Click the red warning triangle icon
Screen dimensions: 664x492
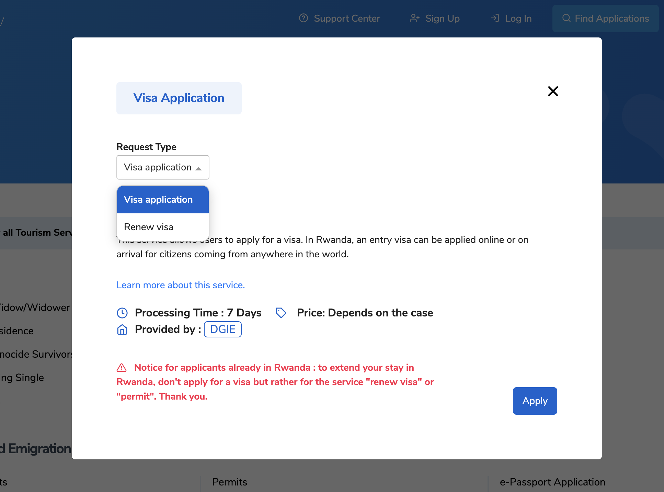point(122,368)
